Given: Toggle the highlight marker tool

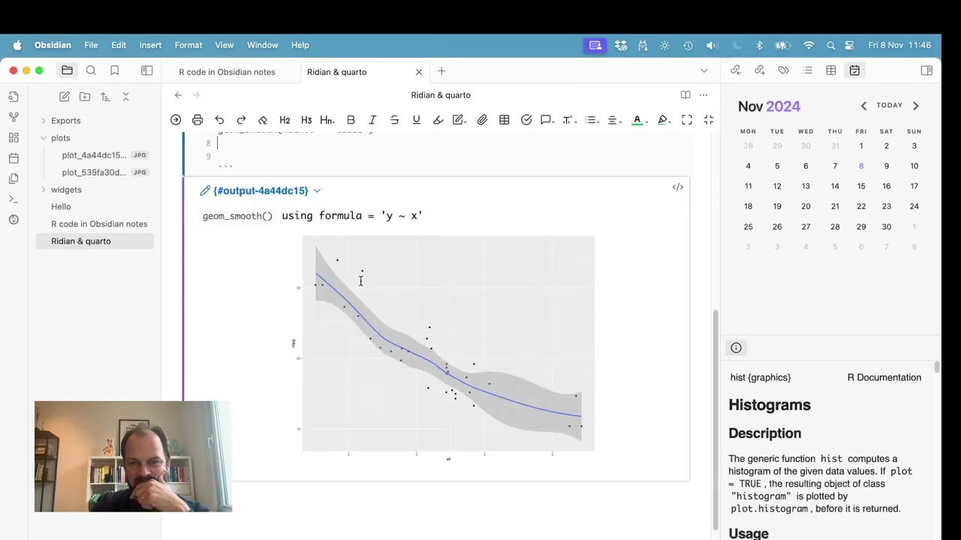Looking at the screenshot, I should pos(438,120).
